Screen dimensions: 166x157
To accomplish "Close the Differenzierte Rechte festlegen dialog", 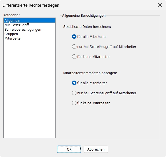I will coord(160,5).
